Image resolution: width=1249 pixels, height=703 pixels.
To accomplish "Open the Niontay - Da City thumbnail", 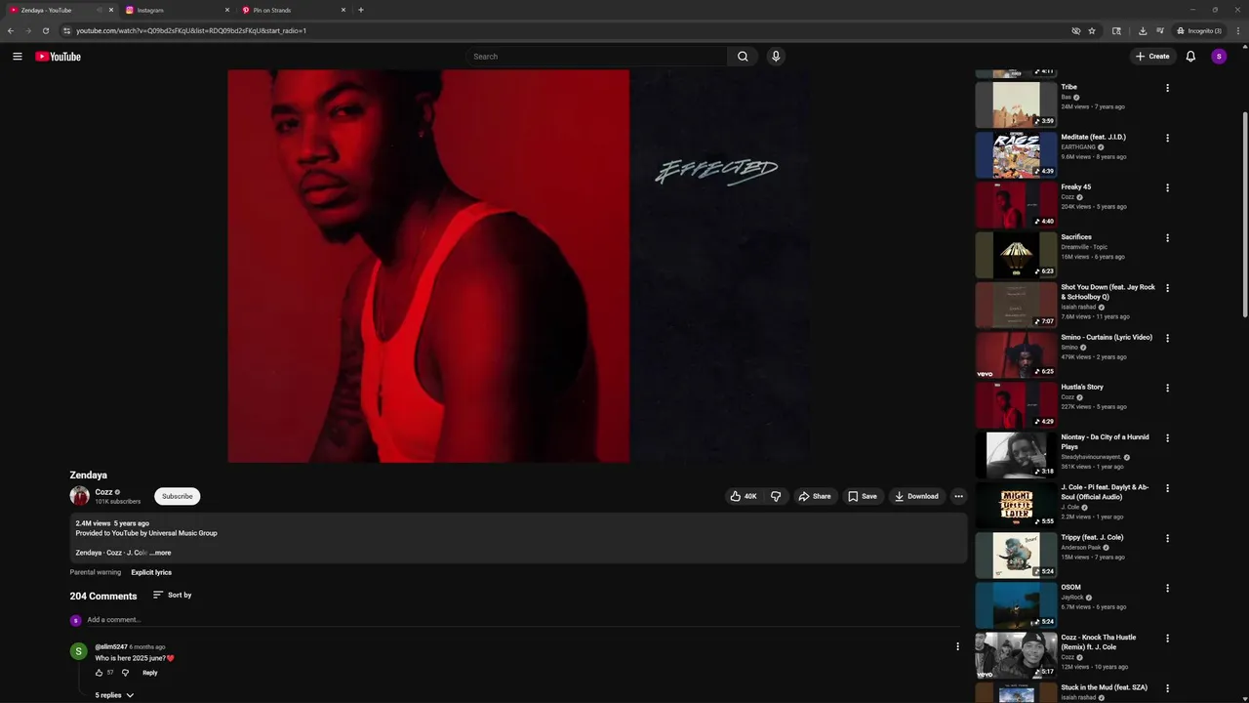I will coord(1016,454).
